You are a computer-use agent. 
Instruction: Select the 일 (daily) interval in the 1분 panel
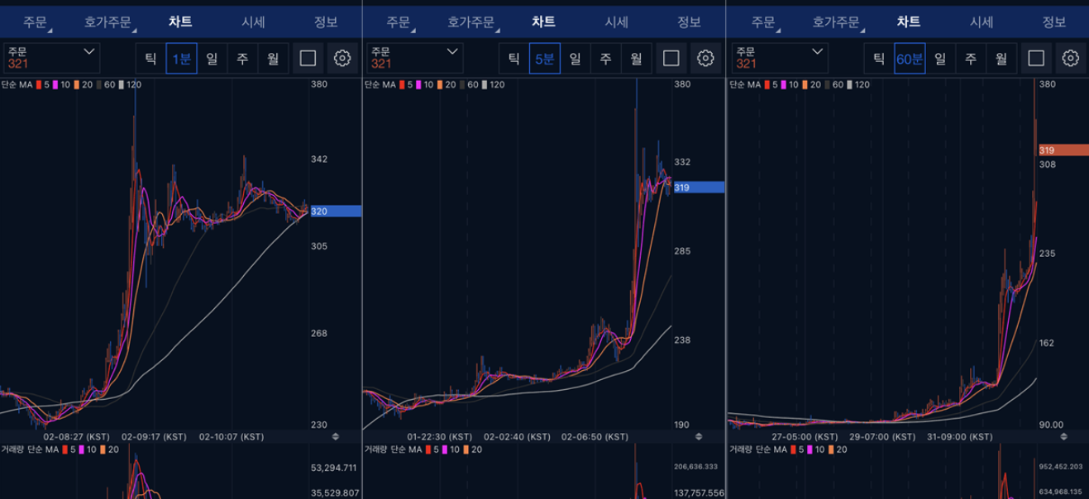(213, 59)
